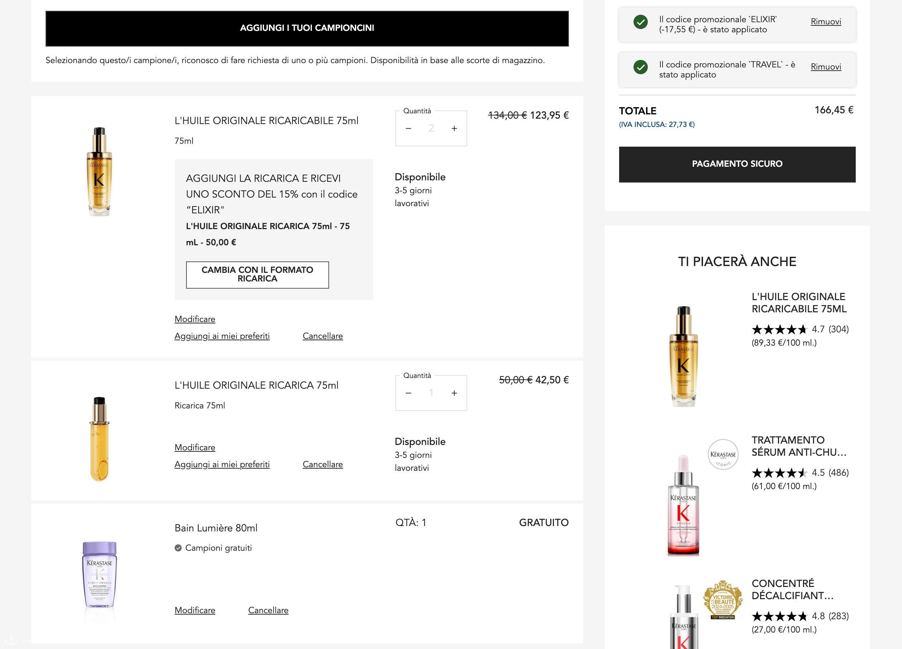Proceed with Pagamento Sicuro button
902x649 pixels.
click(737, 164)
